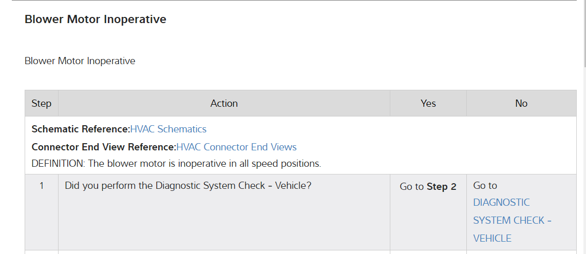The width and height of the screenshot is (586, 254).
Task: Open the HVAC Schematics link
Action: pos(168,129)
